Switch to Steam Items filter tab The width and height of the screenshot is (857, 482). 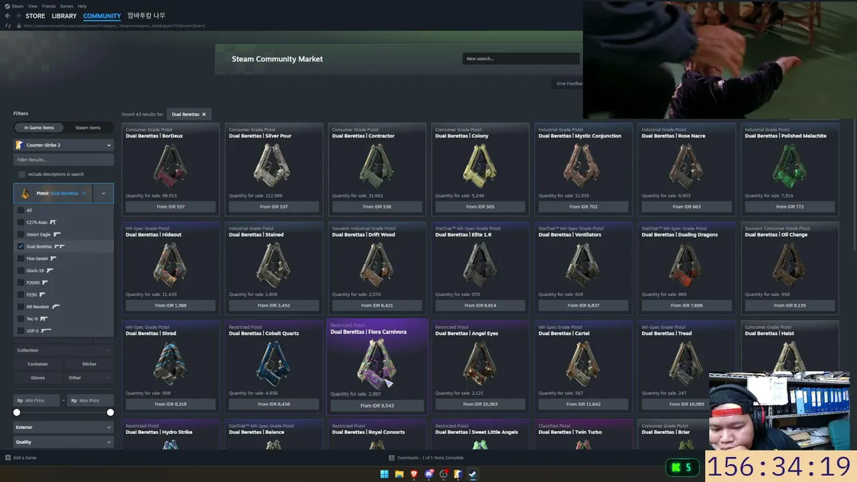point(88,128)
